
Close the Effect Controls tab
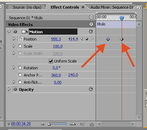click(x=83, y=7)
